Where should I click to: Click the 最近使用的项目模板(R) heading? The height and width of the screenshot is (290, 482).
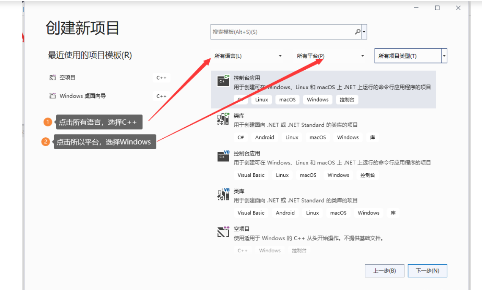(x=90, y=55)
